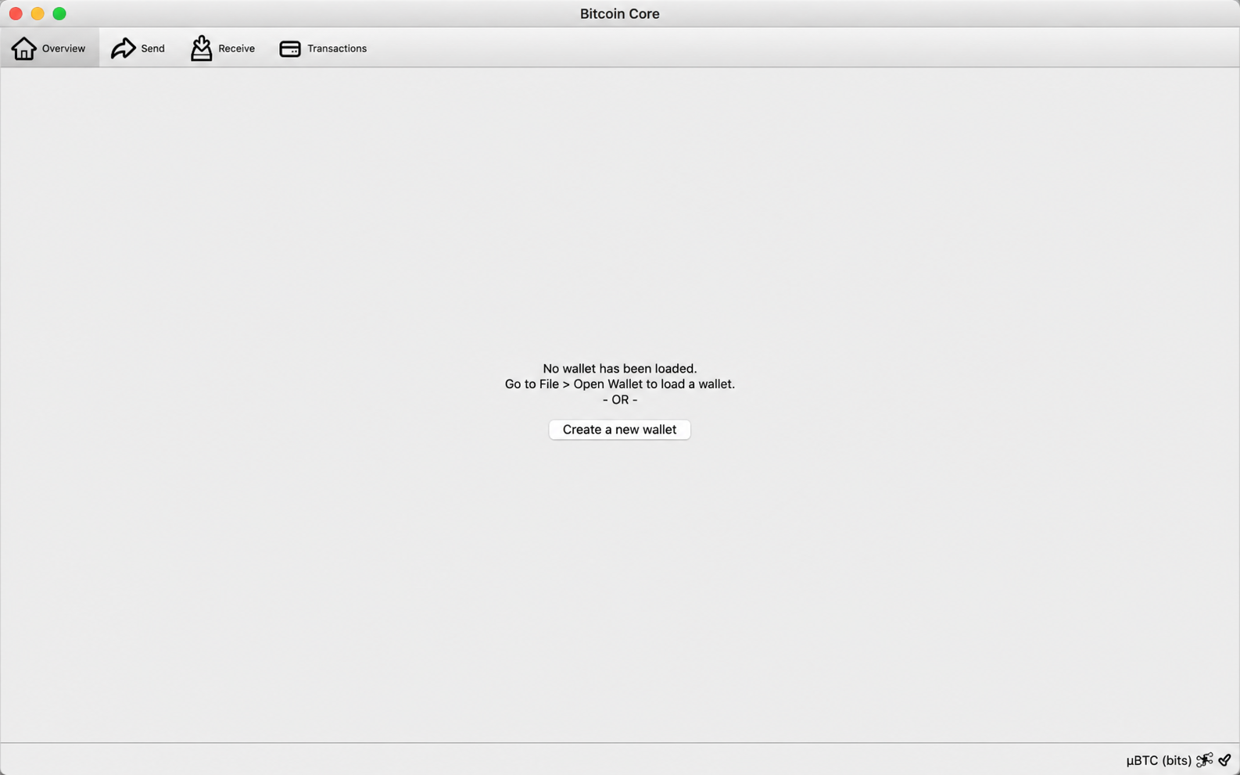Switch to the Send tab
The width and height of the screenshot is (1240, 775).
(138, 48)
